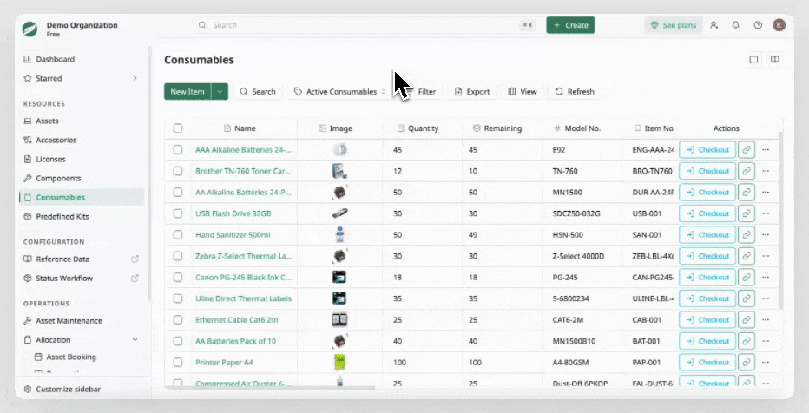This screenshot has width=809, height=413.
Task: Open more options for USB Flash Drive row
Action: click(x=766, y=213)
